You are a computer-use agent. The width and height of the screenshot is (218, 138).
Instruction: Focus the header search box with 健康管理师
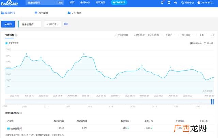click(x=41, y=3)
